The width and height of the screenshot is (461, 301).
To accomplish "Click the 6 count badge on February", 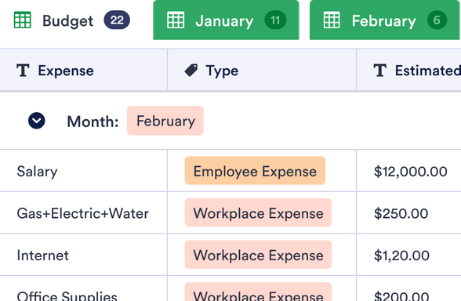I will click(x=437, y=20).
